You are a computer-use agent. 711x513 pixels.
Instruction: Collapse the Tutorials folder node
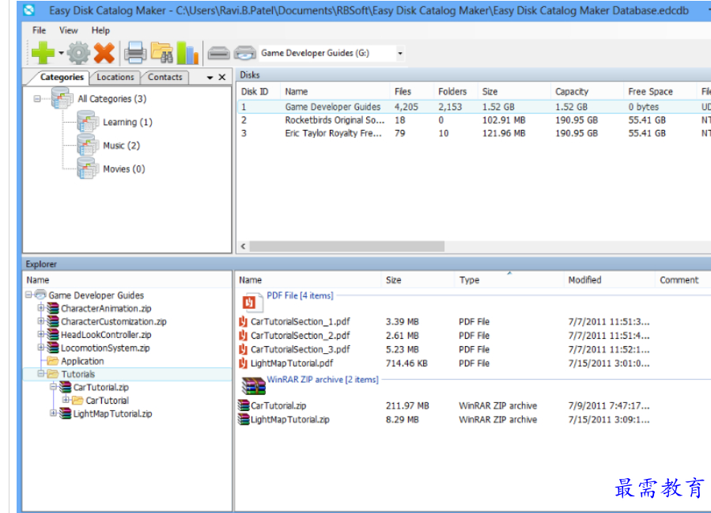tap(41, 374)
